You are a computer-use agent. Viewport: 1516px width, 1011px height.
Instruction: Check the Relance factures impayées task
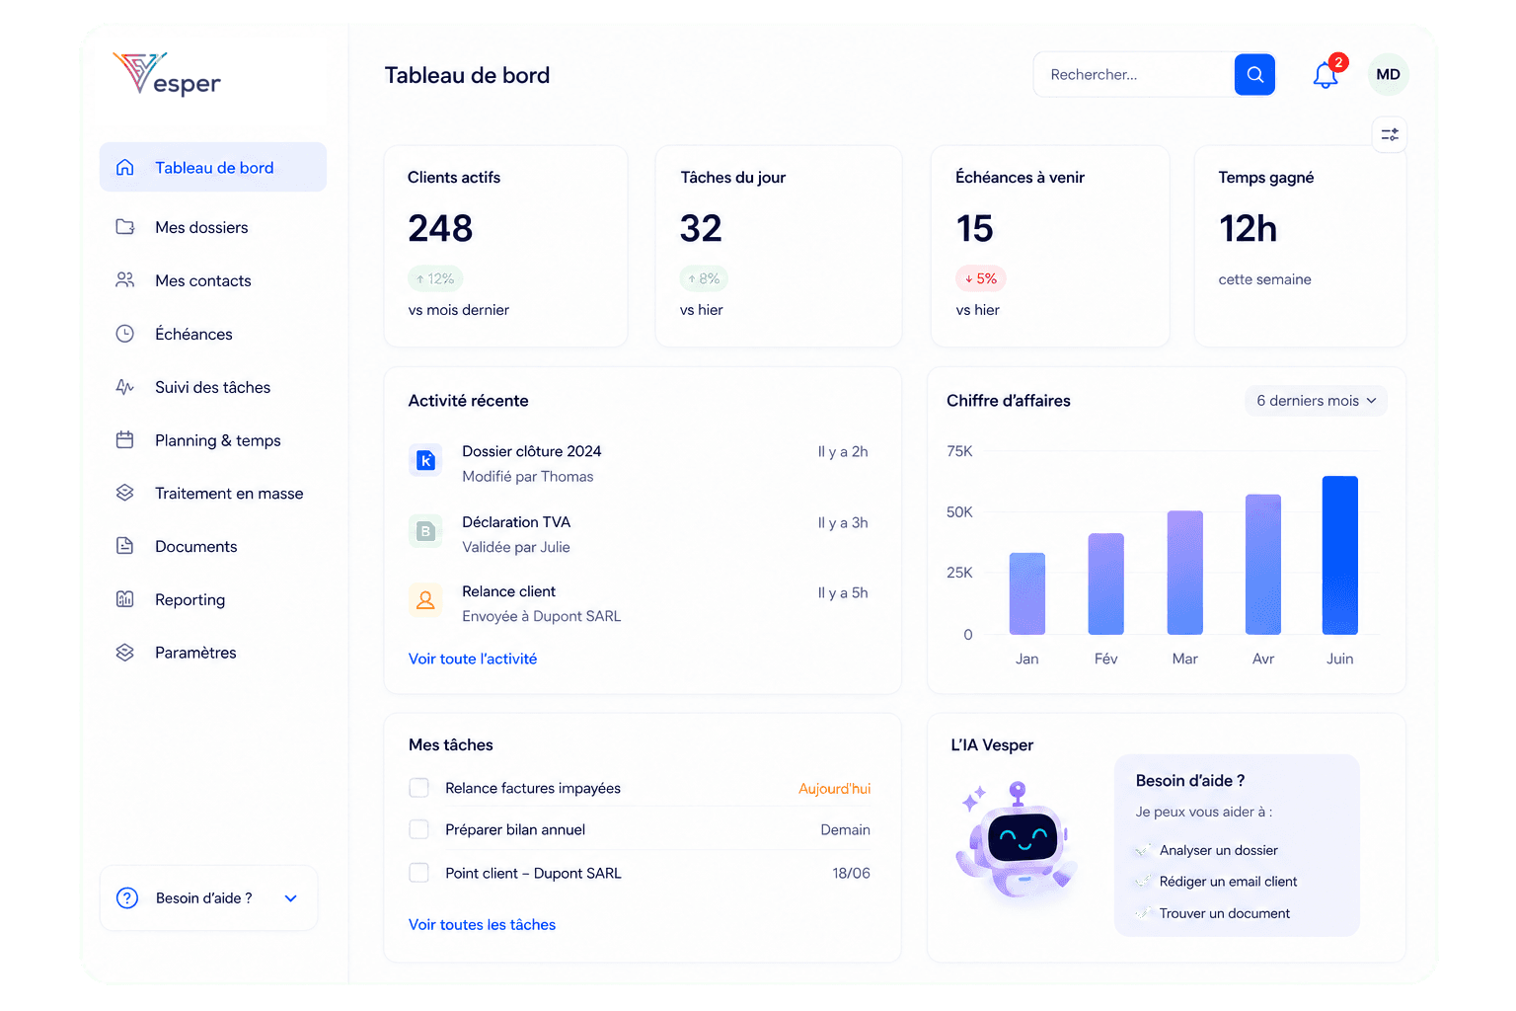(x=418, y=788)
